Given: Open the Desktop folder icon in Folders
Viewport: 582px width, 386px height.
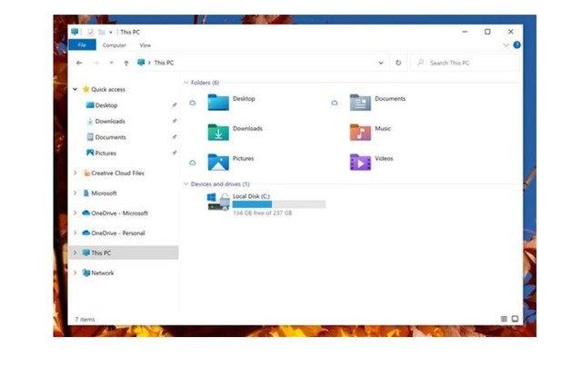Looking at the screenshot, I should pos(218,103).
